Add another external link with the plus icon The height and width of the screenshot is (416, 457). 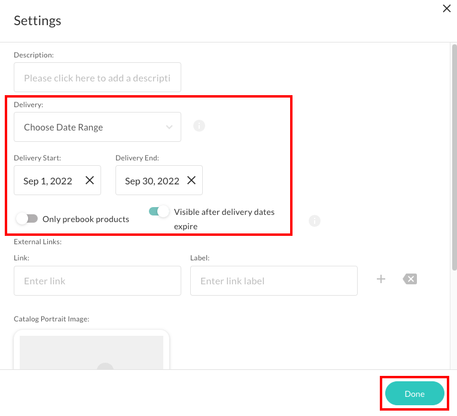pyautogui.click(x=381, y=279)
